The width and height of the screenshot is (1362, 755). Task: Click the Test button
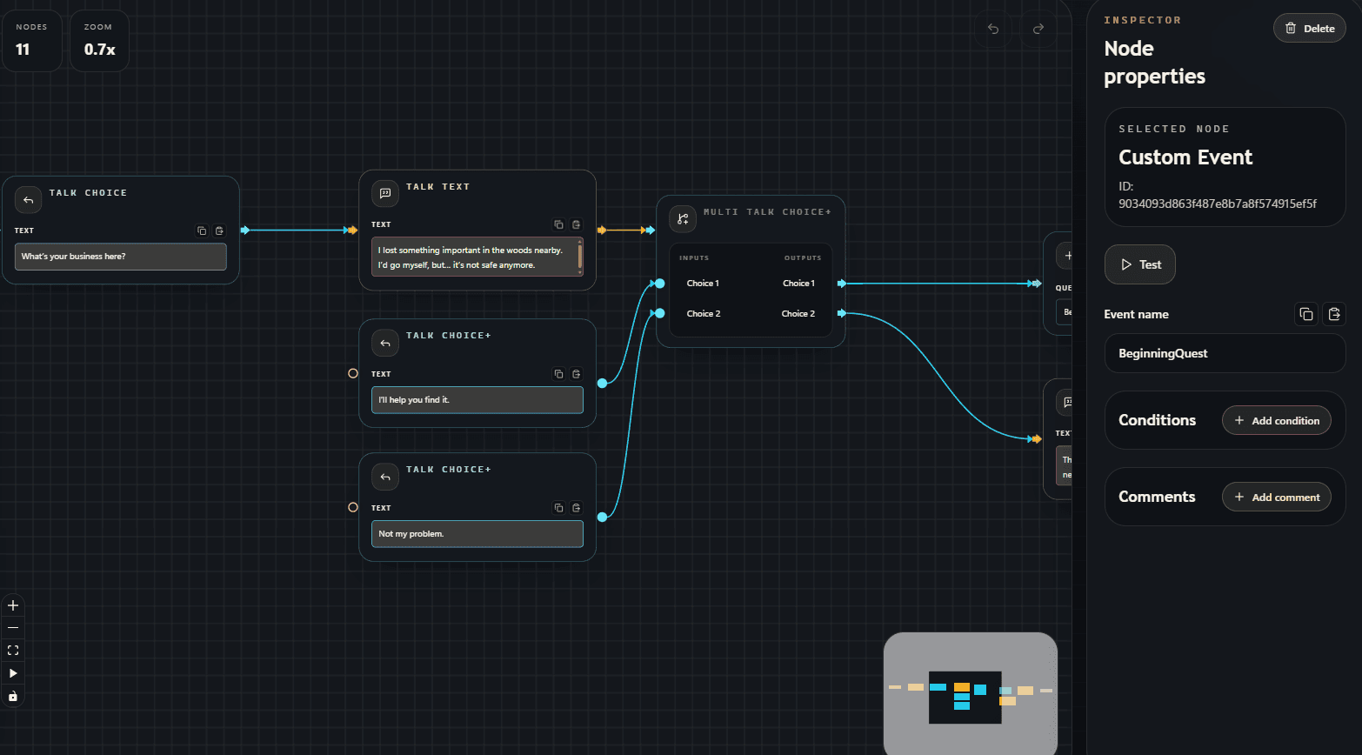click(x=1139, y=264)
